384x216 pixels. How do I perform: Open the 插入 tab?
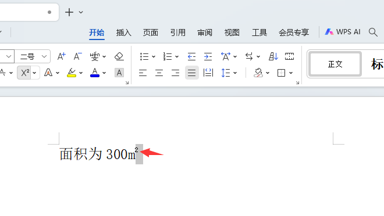click(124, 33)
